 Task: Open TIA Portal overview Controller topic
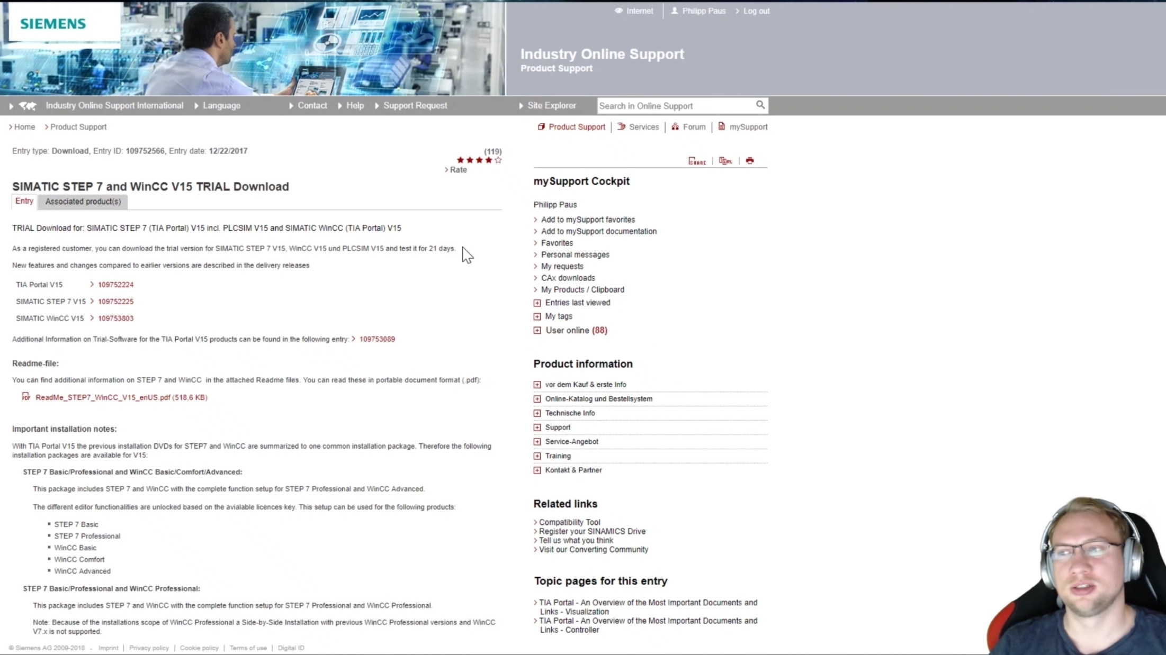click(x=648, y=625)
